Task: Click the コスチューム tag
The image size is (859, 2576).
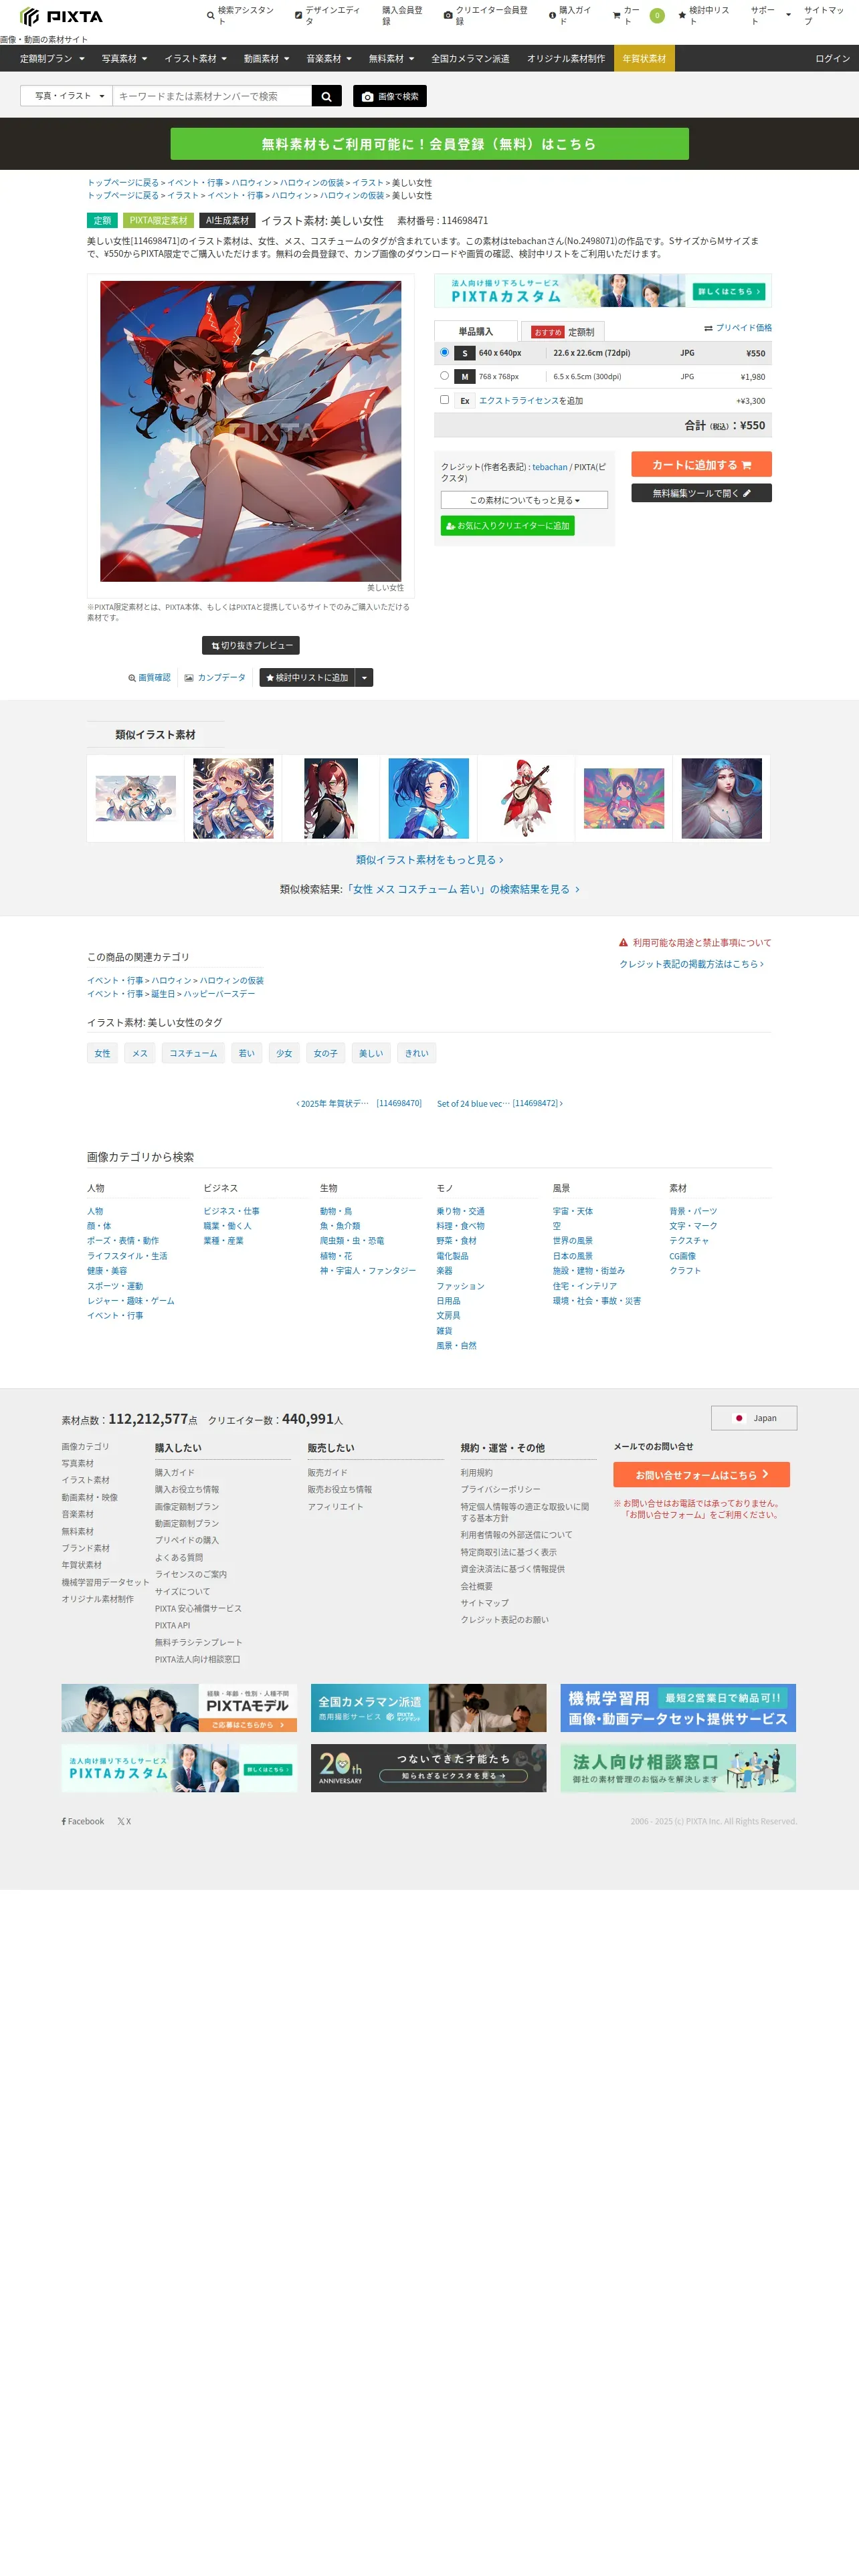Action: (x=193, y=1053)
